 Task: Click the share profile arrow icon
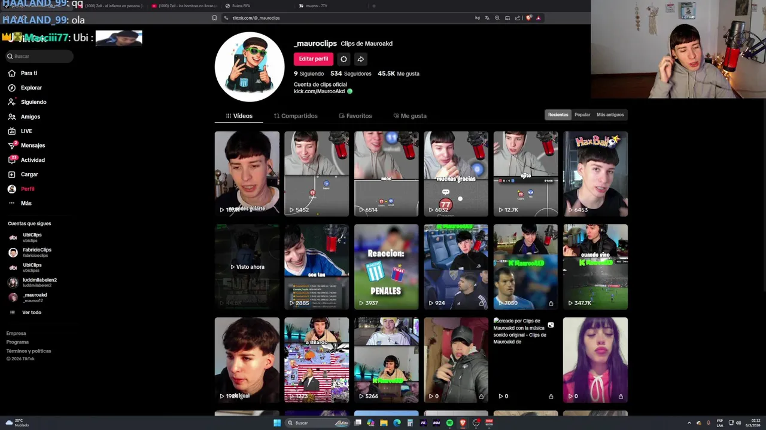coord(360,59)
